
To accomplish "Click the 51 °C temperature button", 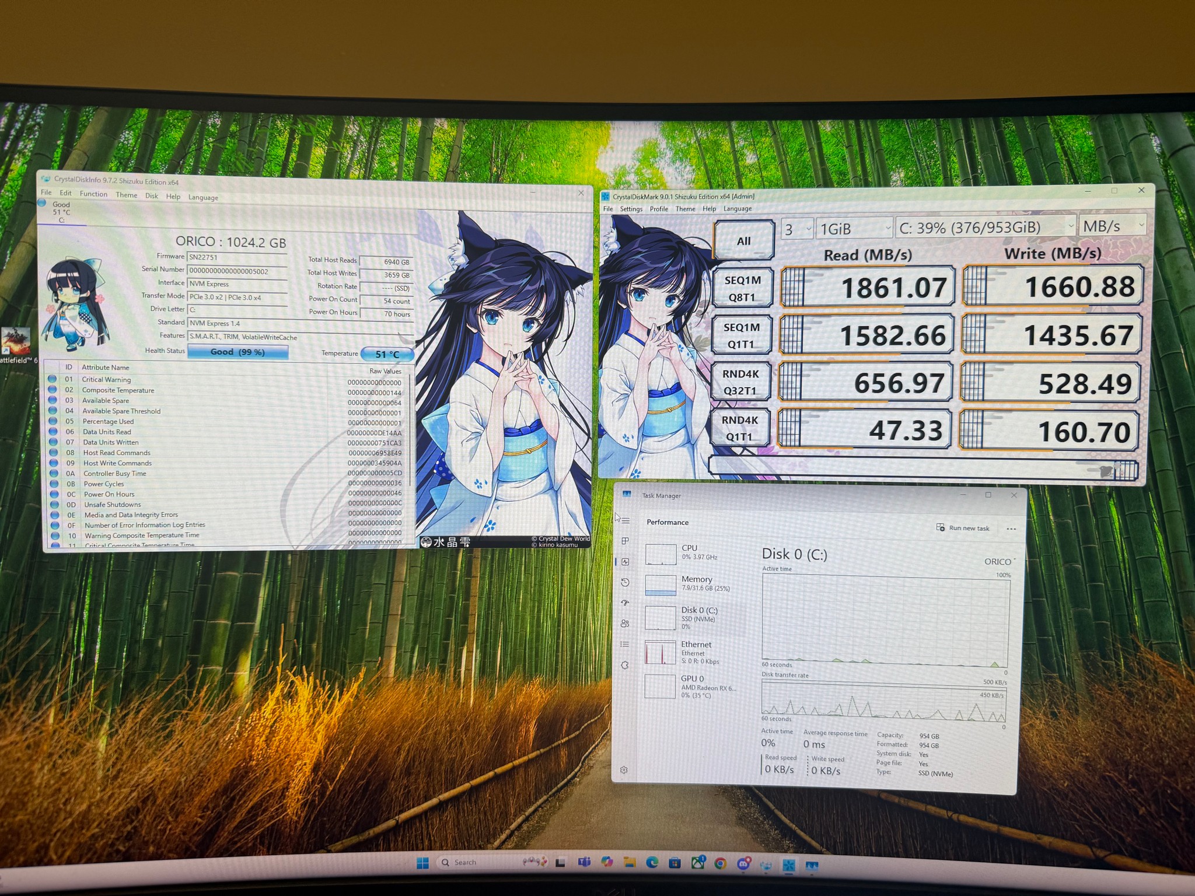I will point(387,354).
